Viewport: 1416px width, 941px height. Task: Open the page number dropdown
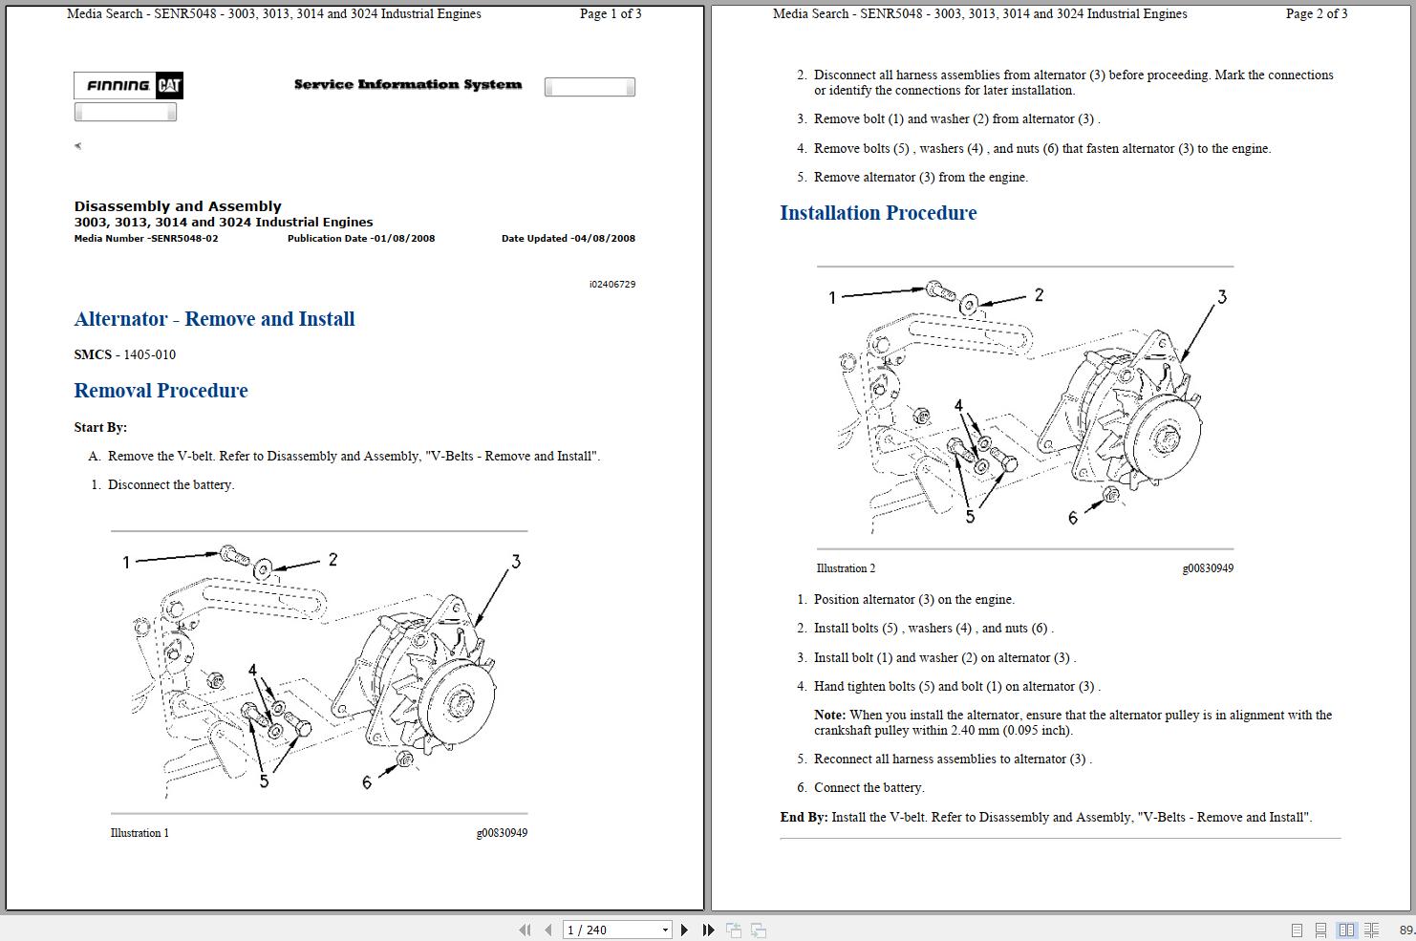pyautogui.click(x=664, y=929)
